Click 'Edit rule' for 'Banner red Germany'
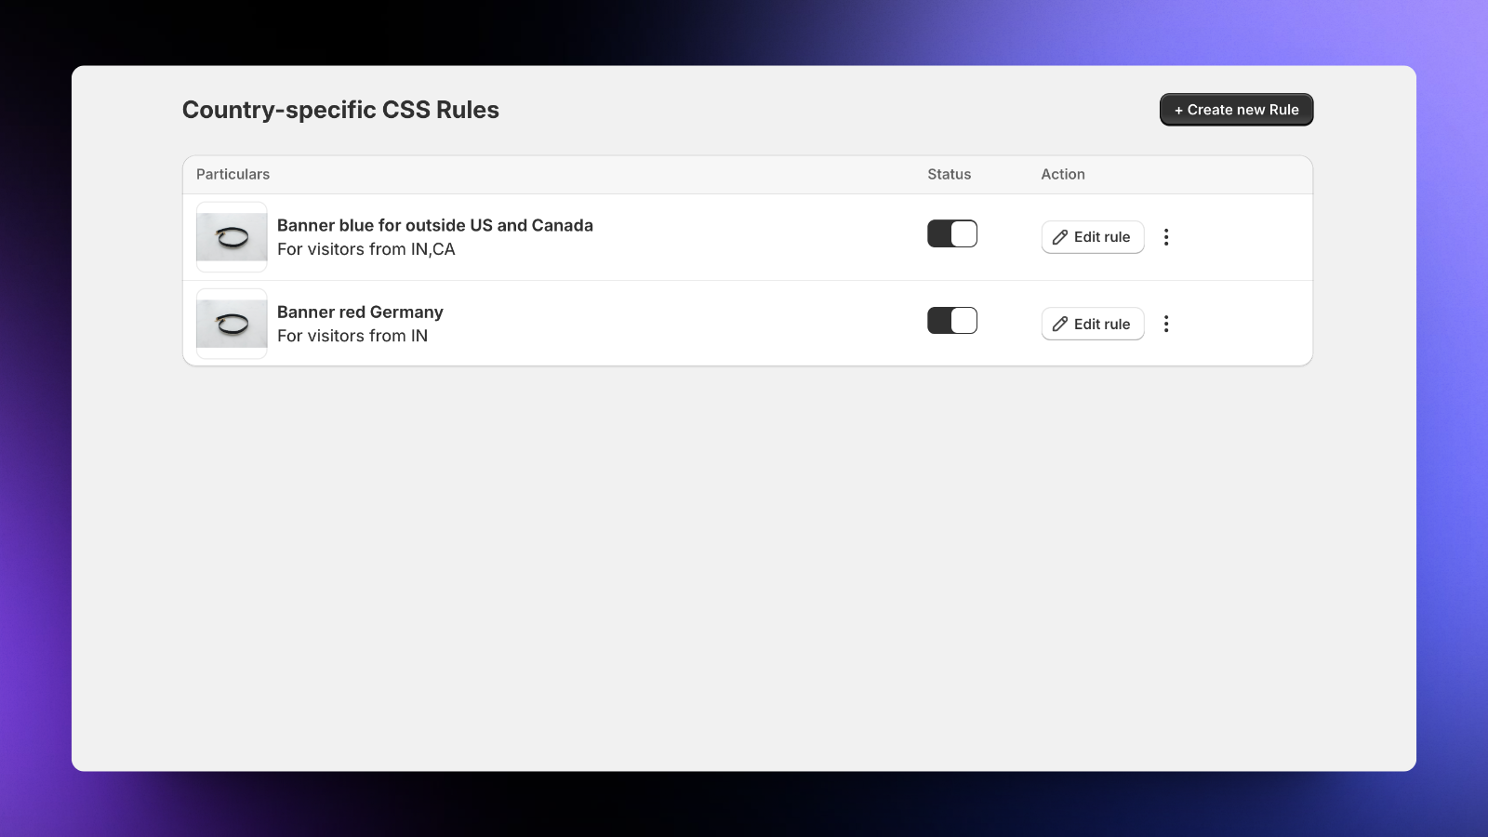This screenshot has height=837, width=1488. click(x=1092, y=324)
